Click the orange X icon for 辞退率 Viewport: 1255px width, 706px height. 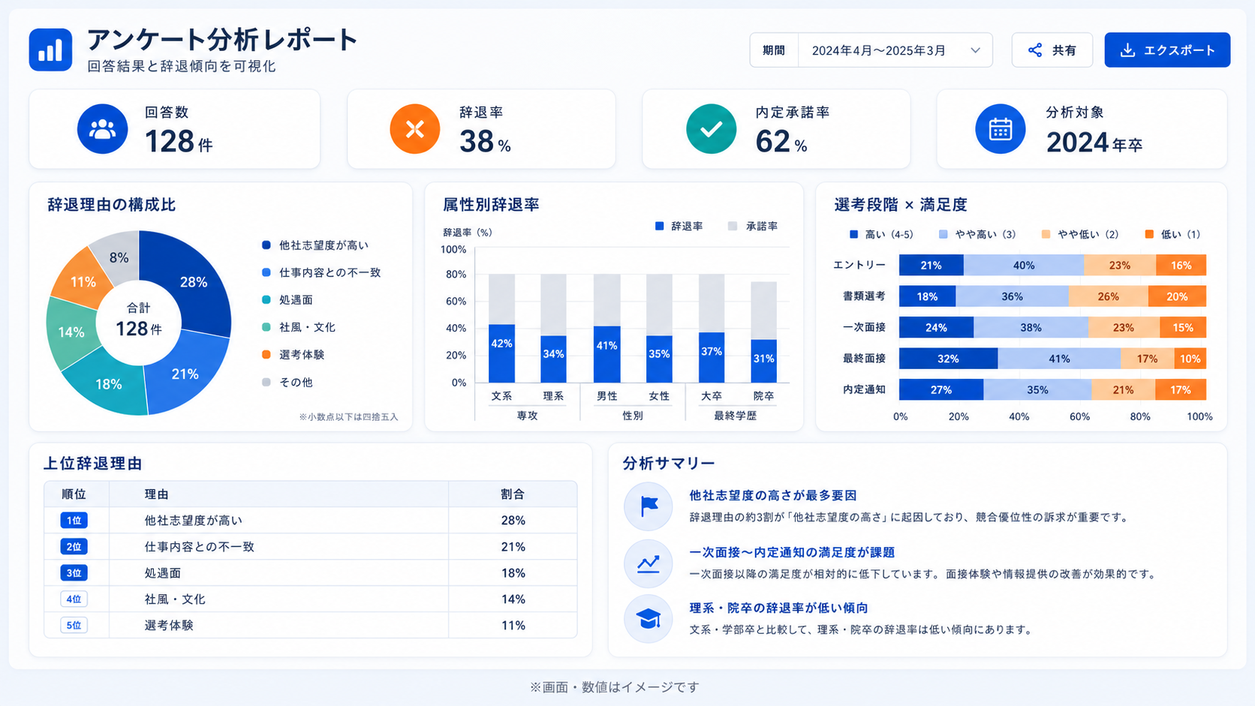pos(414,129)
